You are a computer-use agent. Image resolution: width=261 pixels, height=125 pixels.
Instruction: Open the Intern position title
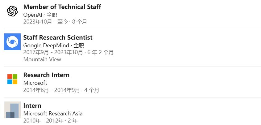point(32,106)
